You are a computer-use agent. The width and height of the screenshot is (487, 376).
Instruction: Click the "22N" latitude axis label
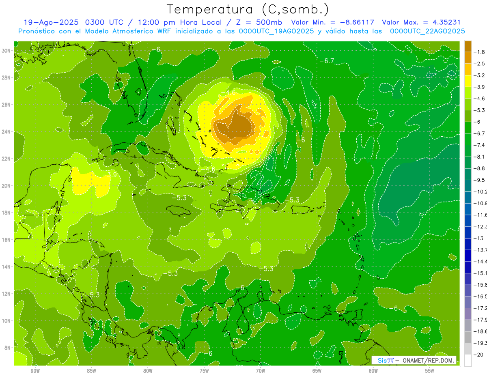coord(6,159)
